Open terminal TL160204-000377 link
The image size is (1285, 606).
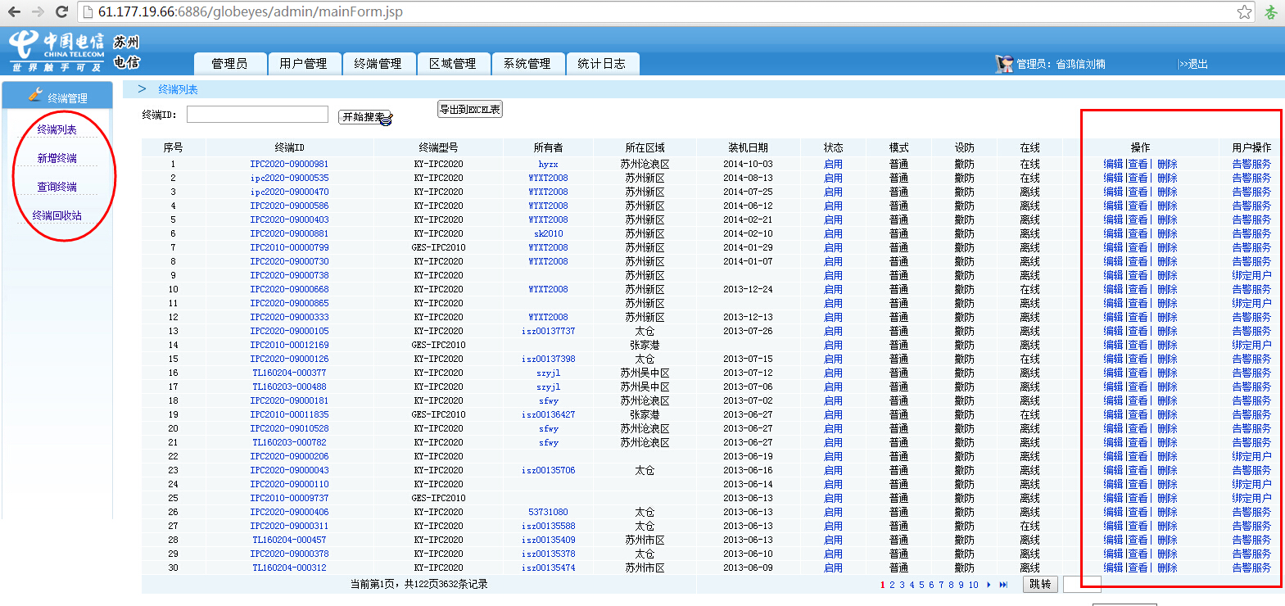point(289,373)
